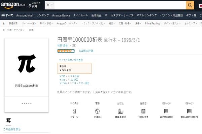Open the ¥1,345 より 2 コレクター商品 link
Screen dimensions: 202x134
coord(74,83)
